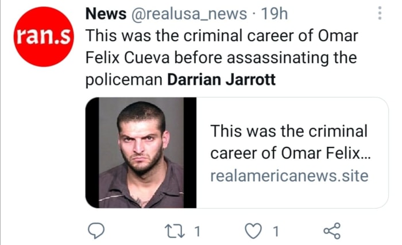The width and height of the screenshot is (402, 245).
Task: Click the like count number
Action: click(x=275, y=231)
